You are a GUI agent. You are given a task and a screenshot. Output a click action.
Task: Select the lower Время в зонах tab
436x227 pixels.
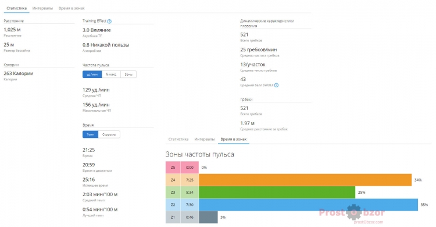click(234, 139)
